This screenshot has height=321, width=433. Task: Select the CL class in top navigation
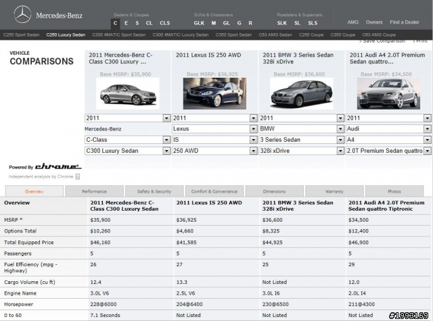[x=149, y=23]
